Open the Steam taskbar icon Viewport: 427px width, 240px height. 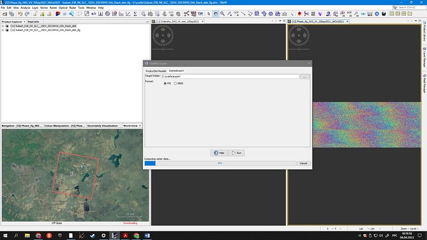93,236
